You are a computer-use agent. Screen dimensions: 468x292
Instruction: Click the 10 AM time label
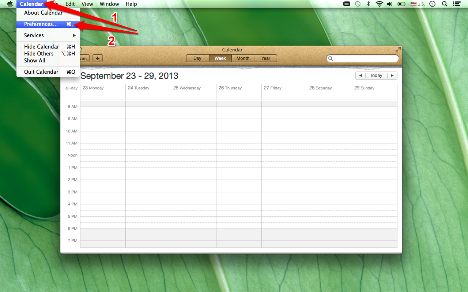click(72, 131)
